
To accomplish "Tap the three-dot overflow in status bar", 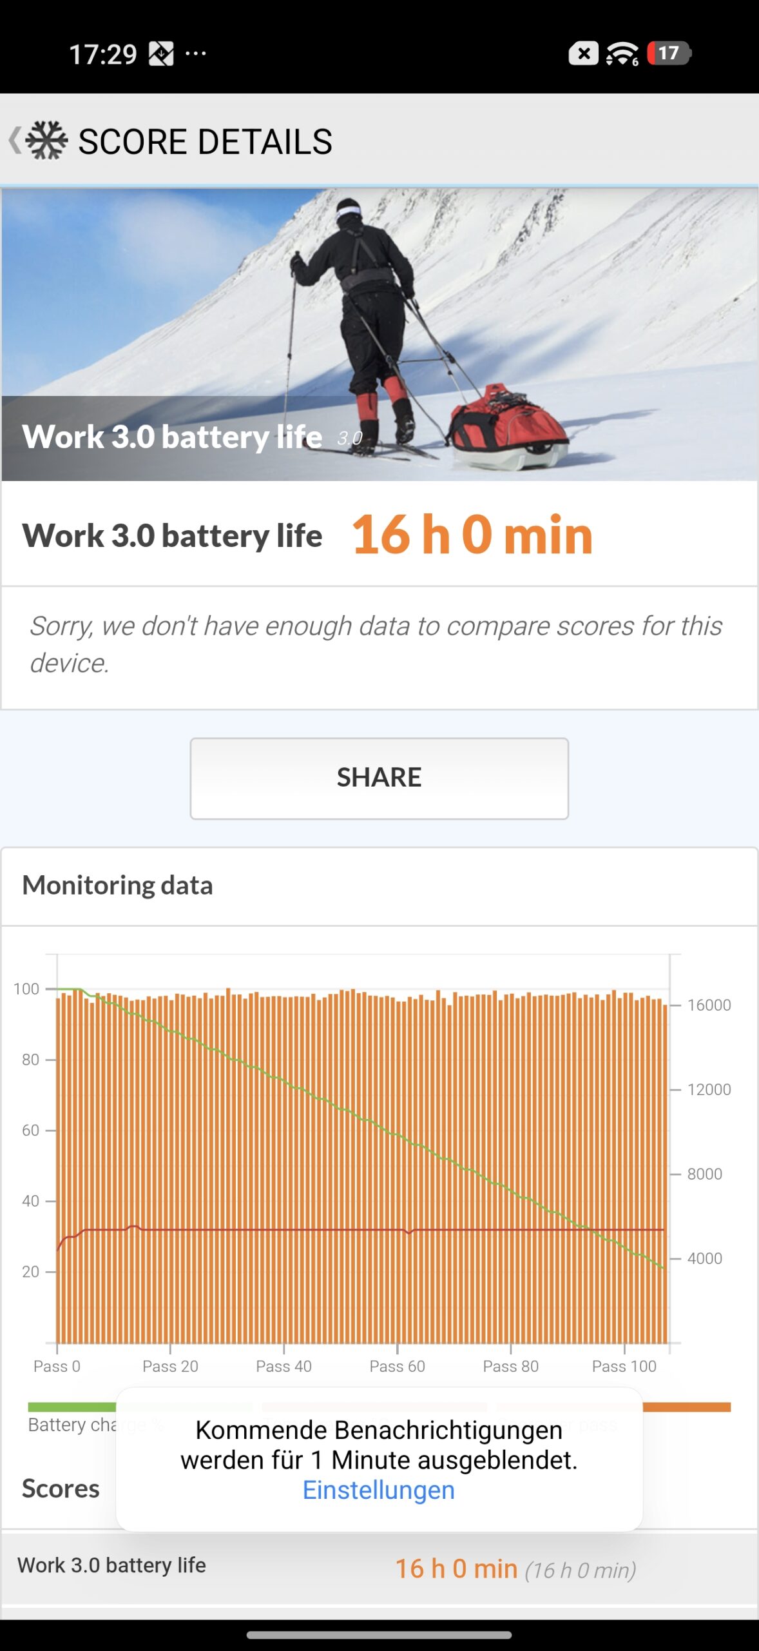I will pos(196,54).
